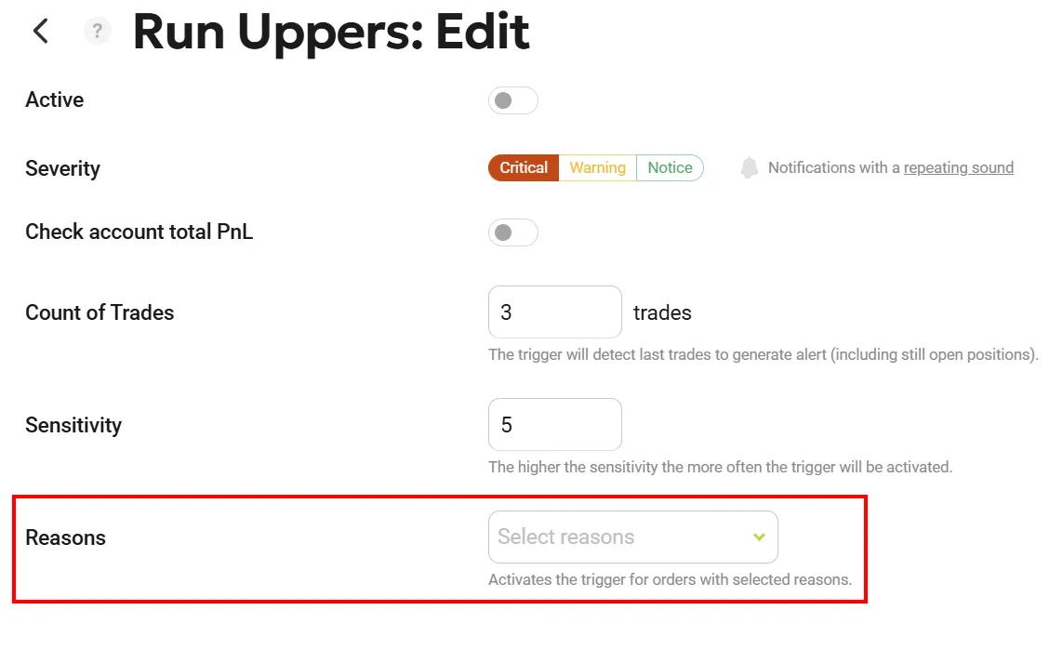Click the bell notifications icon
Image resolution: width=1063 pixels, height=650 pixels.
(x=749, y=168)
